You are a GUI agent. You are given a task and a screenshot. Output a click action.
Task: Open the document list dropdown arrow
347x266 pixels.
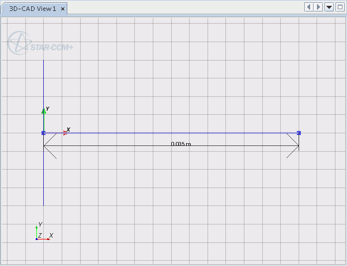[329, 7]
